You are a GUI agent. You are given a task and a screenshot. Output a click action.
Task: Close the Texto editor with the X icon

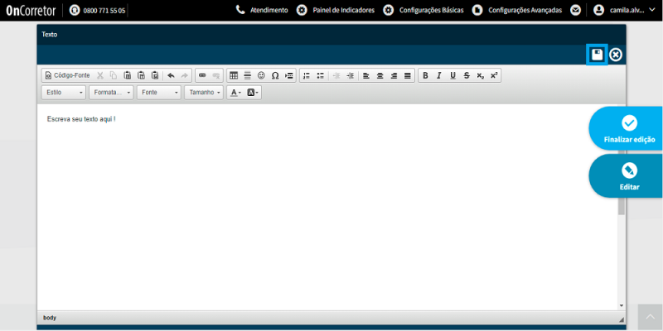coord(616,55)
